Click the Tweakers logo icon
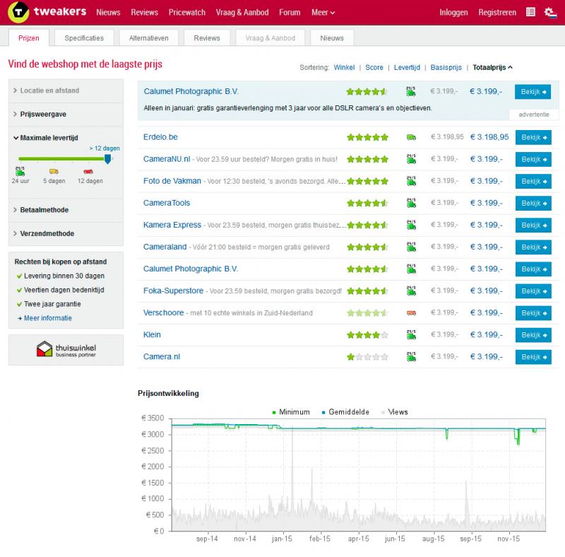565x557 pixels. pyautogui.click(x=18, y=12)
